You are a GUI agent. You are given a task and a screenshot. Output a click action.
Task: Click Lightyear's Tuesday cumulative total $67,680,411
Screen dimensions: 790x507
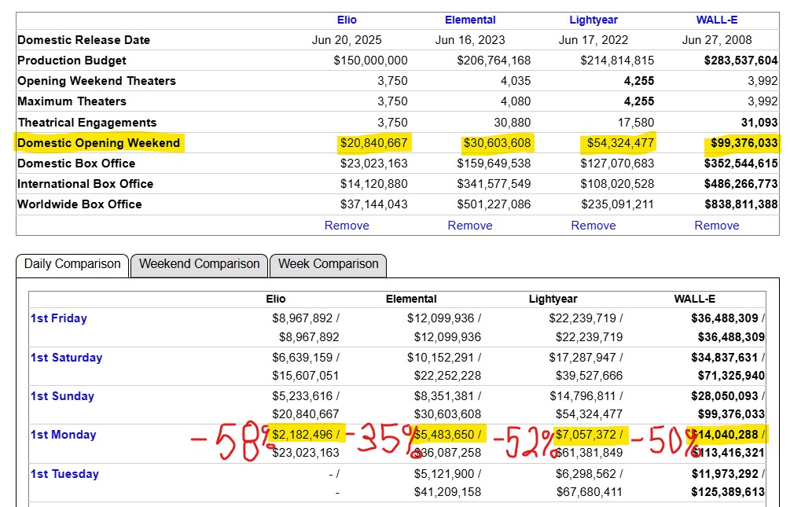coord(590,492)
